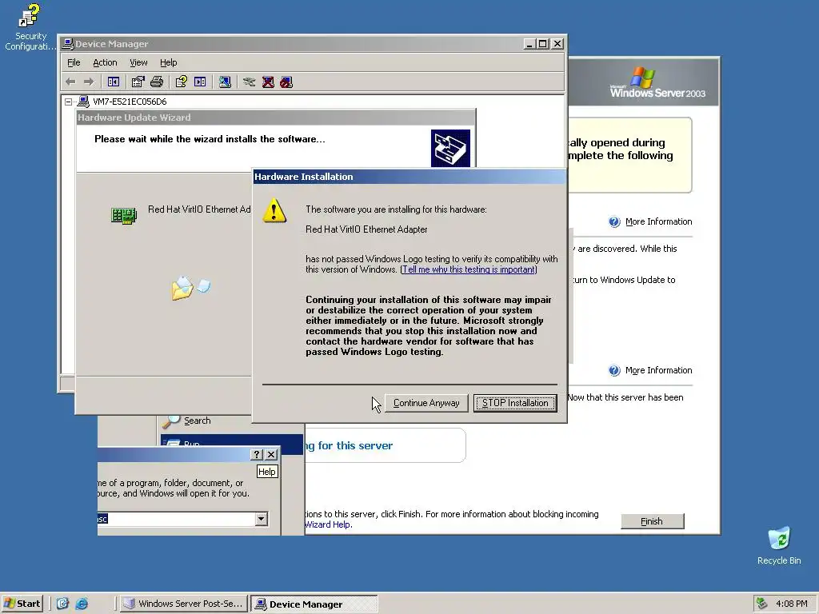Open the lower More Information link

coord(659,371)
